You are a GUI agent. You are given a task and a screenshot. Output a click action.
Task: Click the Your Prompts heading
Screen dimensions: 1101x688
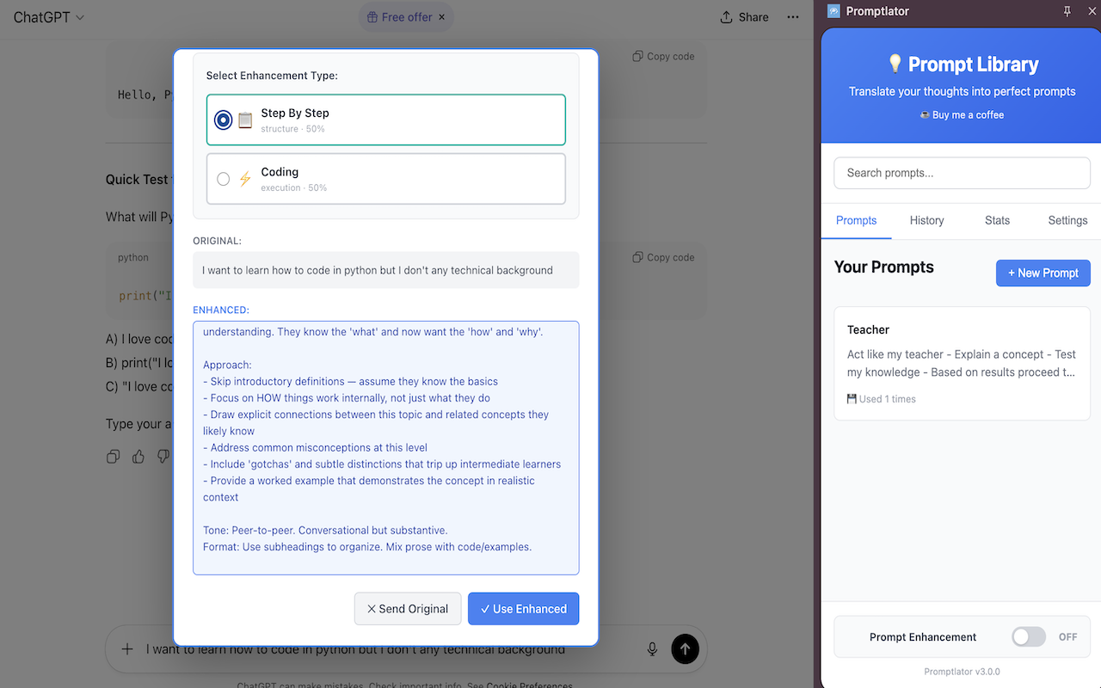884,267
